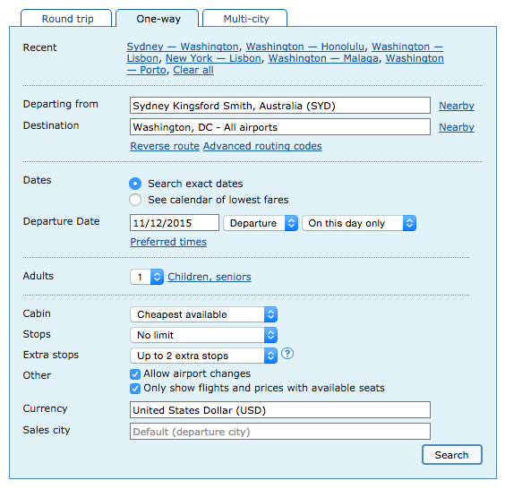The height and width of the screenshot is (489, 505).
Task: Open the Extra stops dropdown
Action: [x=203, y=356]
